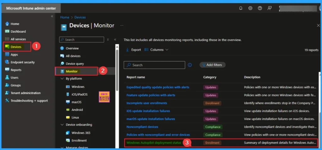This screenshot has width=322, height=150.
Task: Open the Columns dropdown
Action: [157, 50]
